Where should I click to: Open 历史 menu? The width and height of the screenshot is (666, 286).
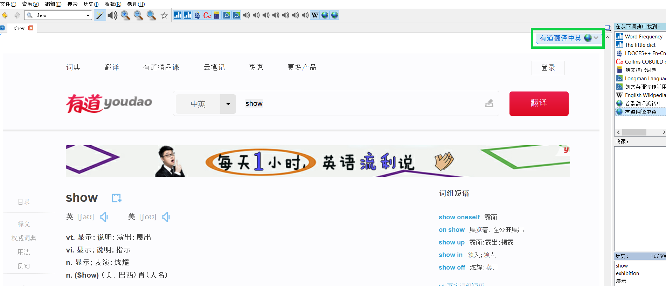[91, 4]
